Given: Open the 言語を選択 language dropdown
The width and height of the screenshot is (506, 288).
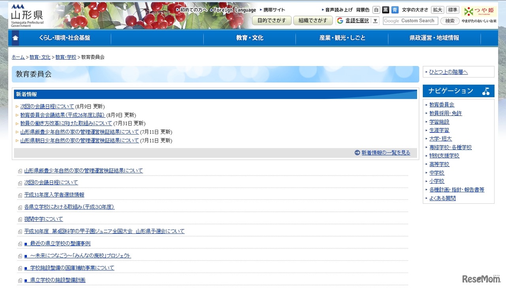Looking at the screenshot, I should coord(358,21).
